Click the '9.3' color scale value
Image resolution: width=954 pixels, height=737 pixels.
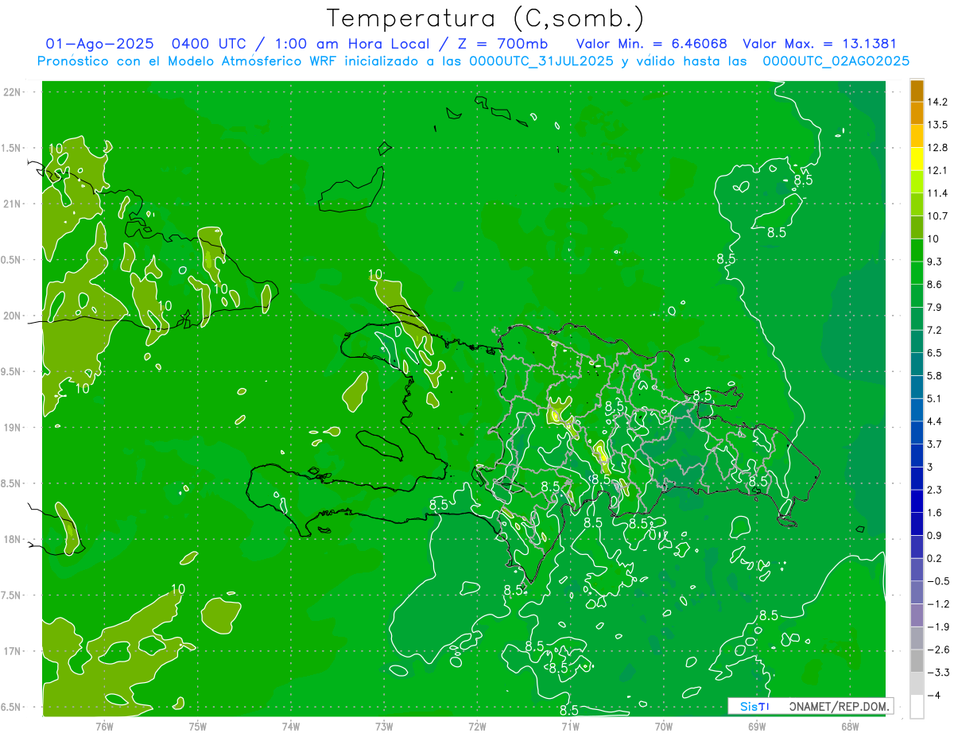936,262
